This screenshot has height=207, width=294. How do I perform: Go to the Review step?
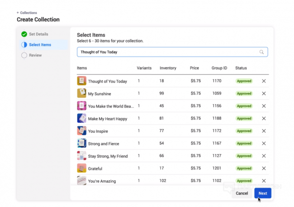click(35, 55)
